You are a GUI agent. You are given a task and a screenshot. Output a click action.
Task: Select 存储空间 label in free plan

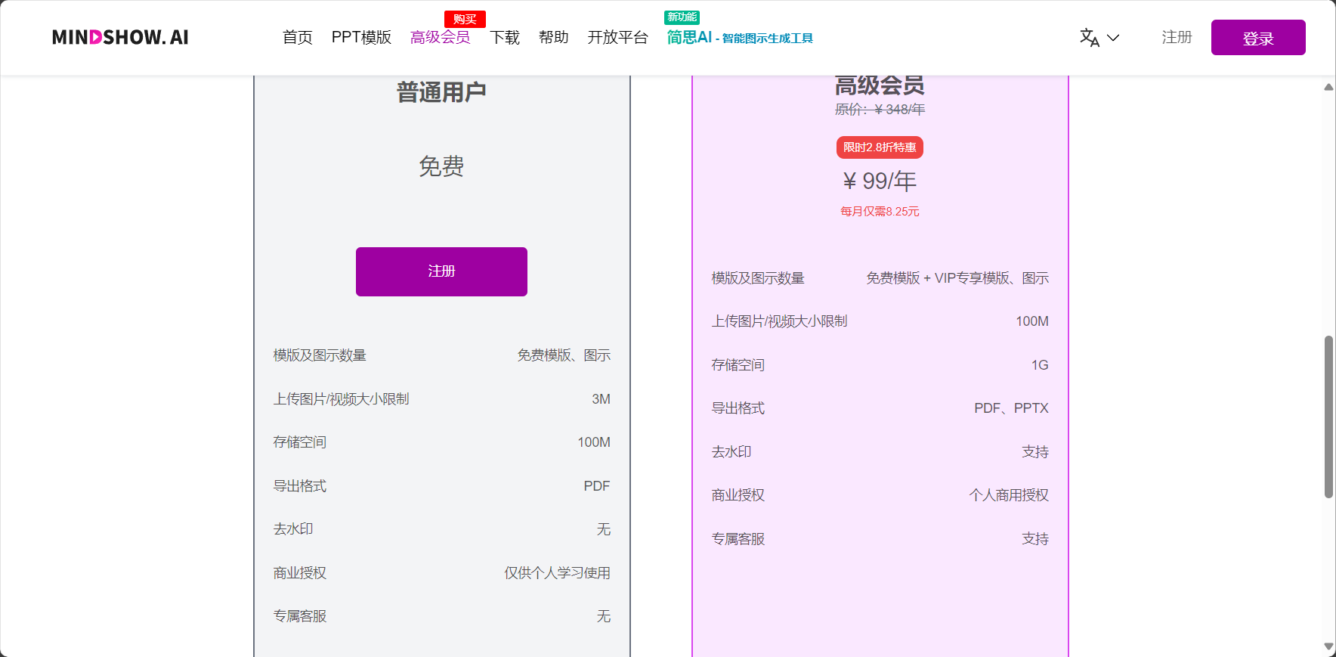point(300,442)
